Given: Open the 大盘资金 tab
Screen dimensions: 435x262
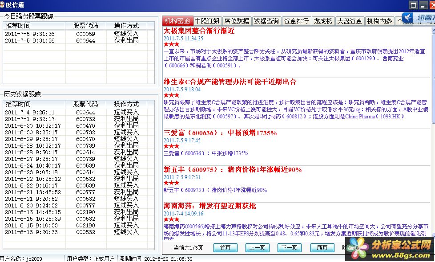Looking at the screenshot, I should pyautogui.click(x=350, y=21).
